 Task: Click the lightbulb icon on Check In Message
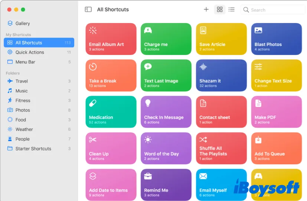pos(148,103)
